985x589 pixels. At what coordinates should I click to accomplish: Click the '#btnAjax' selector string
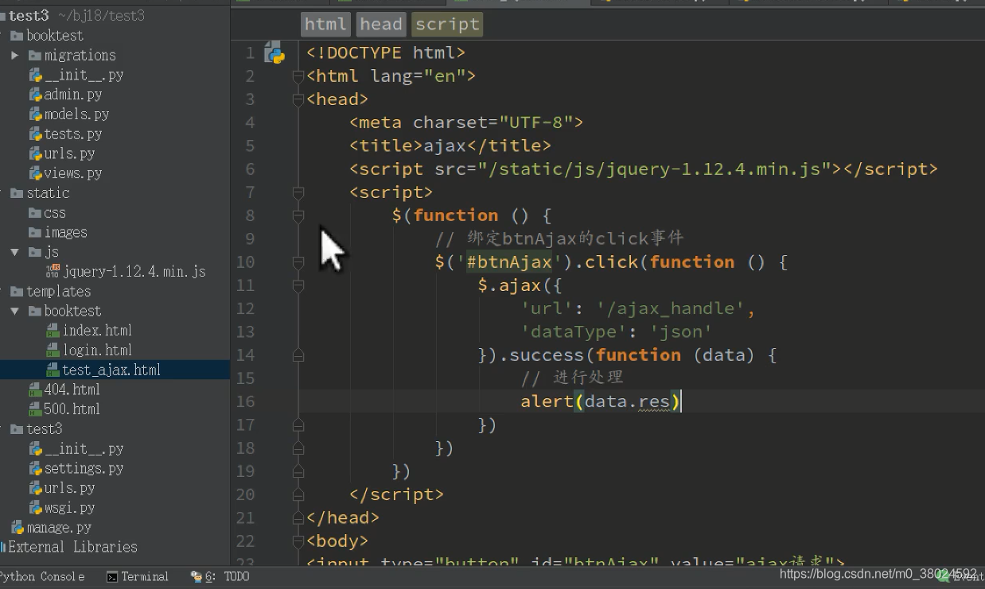coord(509,262)
